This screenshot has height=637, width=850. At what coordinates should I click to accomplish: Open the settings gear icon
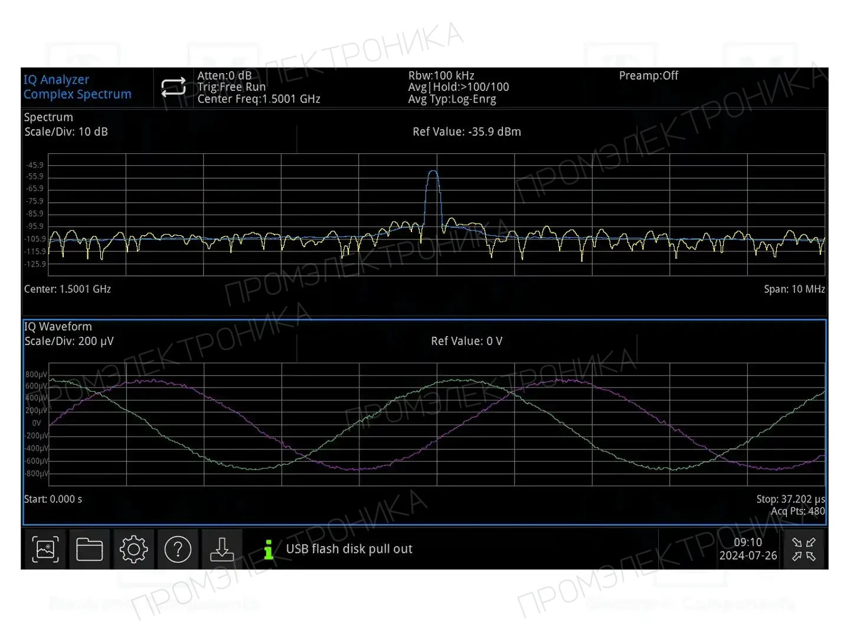click(133, 549)
